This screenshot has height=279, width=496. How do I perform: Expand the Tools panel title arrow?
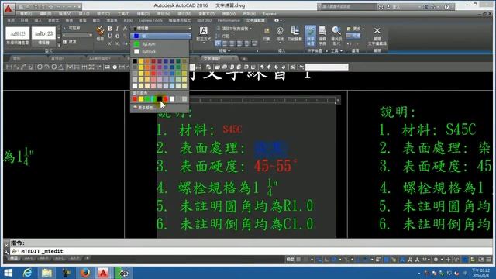(x=341, y=50)
